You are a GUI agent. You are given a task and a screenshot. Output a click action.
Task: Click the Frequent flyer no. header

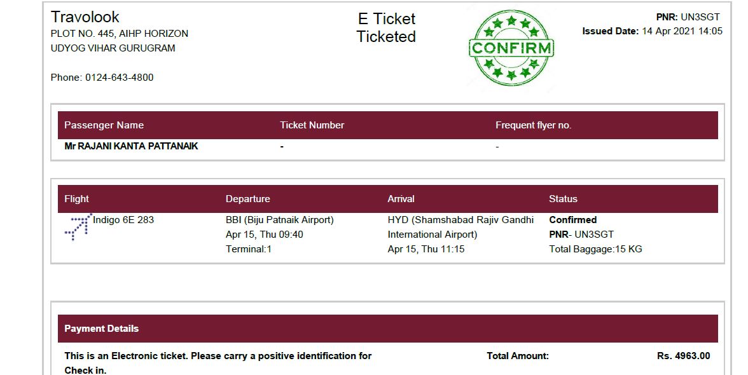point(533,125)
